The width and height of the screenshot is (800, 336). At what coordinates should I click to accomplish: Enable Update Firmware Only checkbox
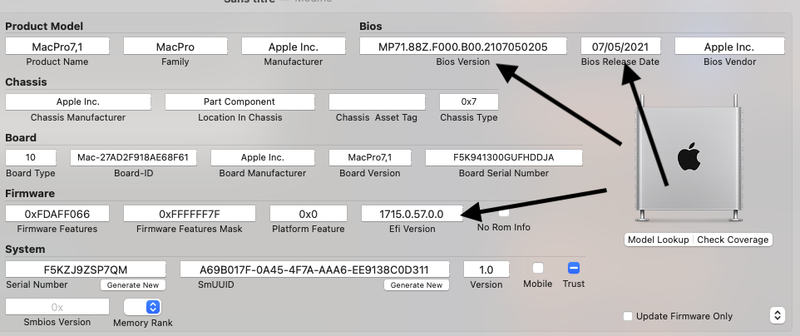(x=628, y=316)
